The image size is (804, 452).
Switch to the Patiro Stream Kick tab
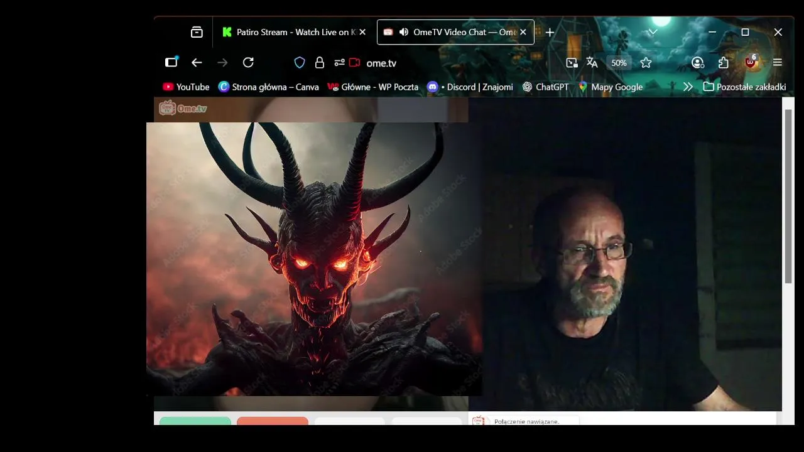point(294,32)
